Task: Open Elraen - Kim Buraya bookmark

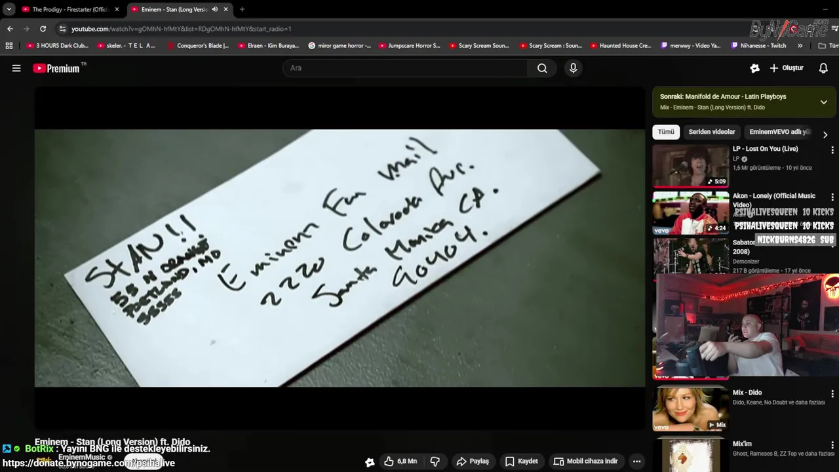Action: click(268, 46)
